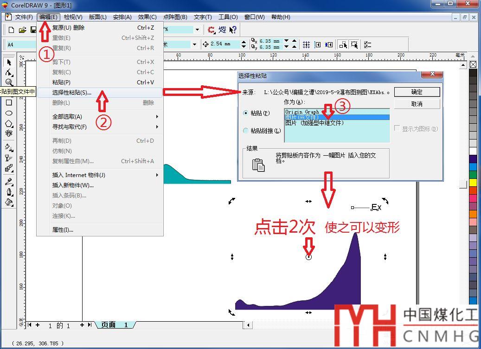Select the 粘贴 radio button
This screenshot has height=349, width=481.
pyautogui.click(x=246, y=113)
